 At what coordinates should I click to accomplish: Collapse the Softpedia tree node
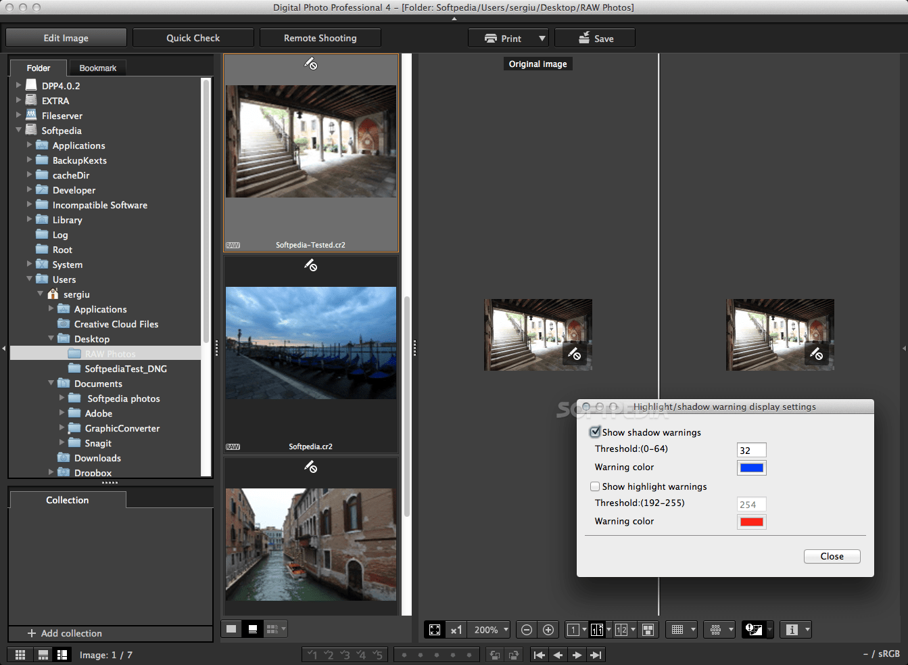18,130
